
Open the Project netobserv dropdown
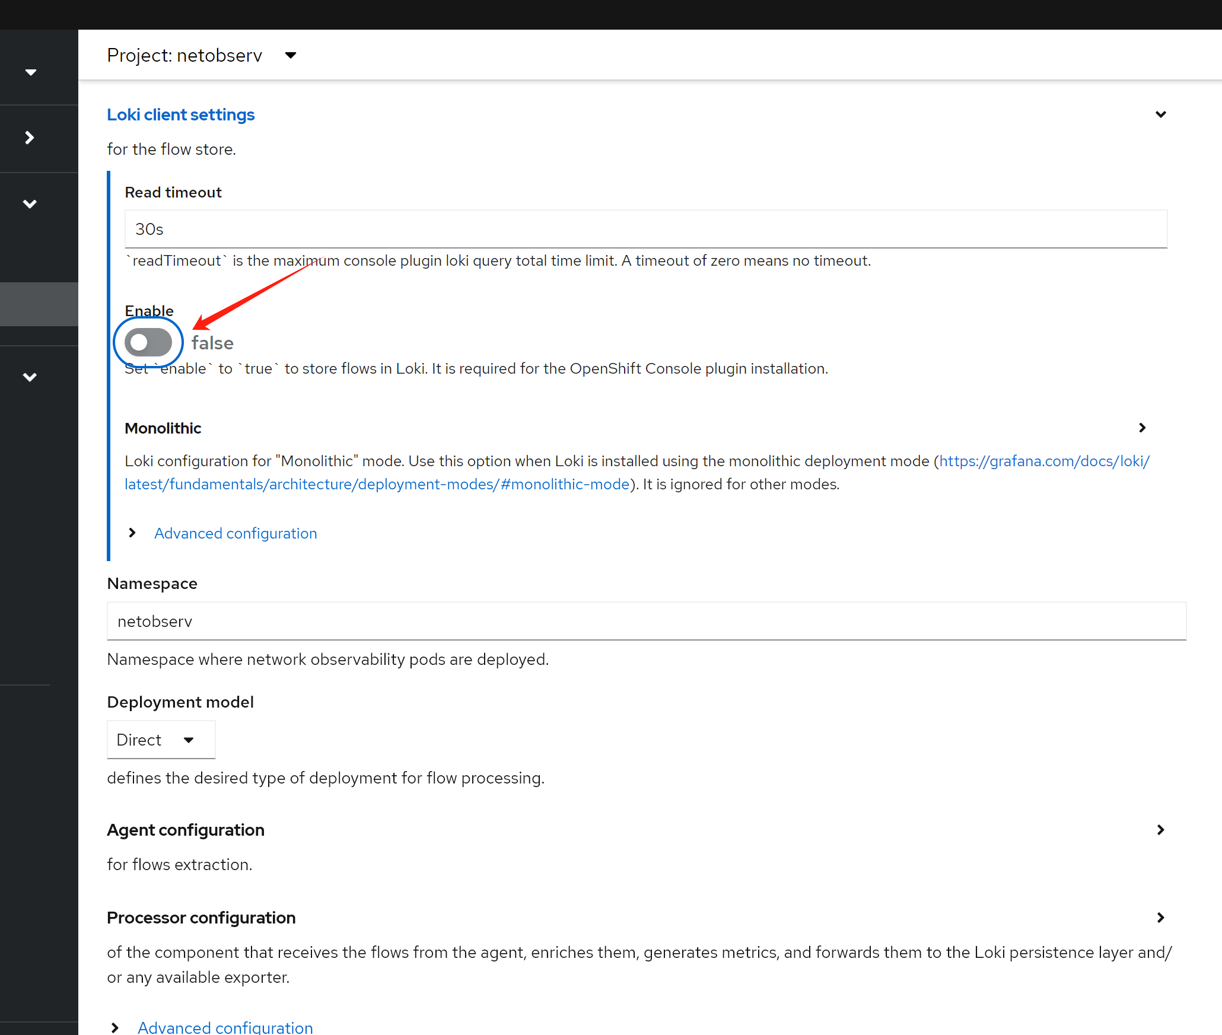(202, 55)
